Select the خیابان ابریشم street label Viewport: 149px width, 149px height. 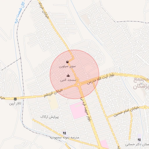[x=53, y=93]
